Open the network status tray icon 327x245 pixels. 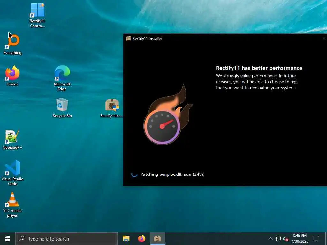(278, 239)
